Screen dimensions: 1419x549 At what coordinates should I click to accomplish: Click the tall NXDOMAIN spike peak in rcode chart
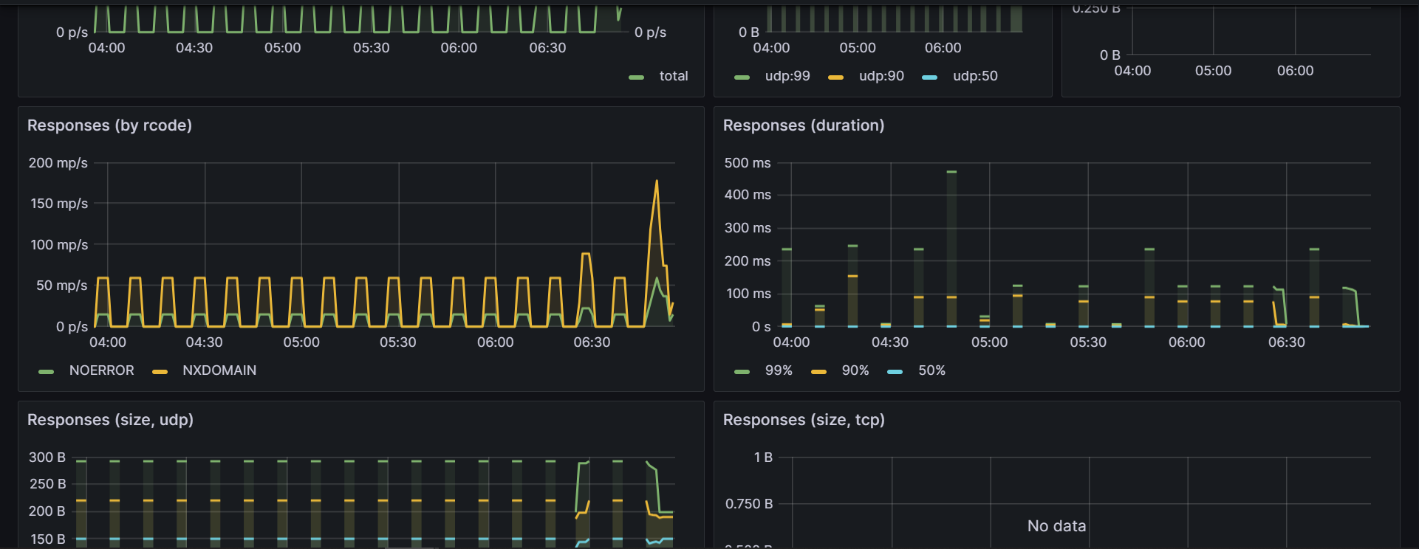[x=656, y=182]
